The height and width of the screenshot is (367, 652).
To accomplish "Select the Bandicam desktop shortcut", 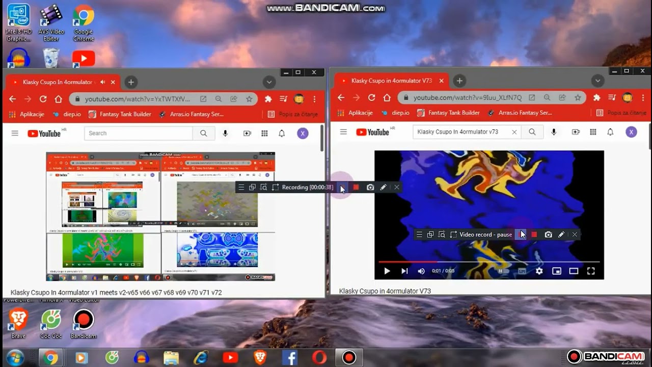I will coord(84,325).
